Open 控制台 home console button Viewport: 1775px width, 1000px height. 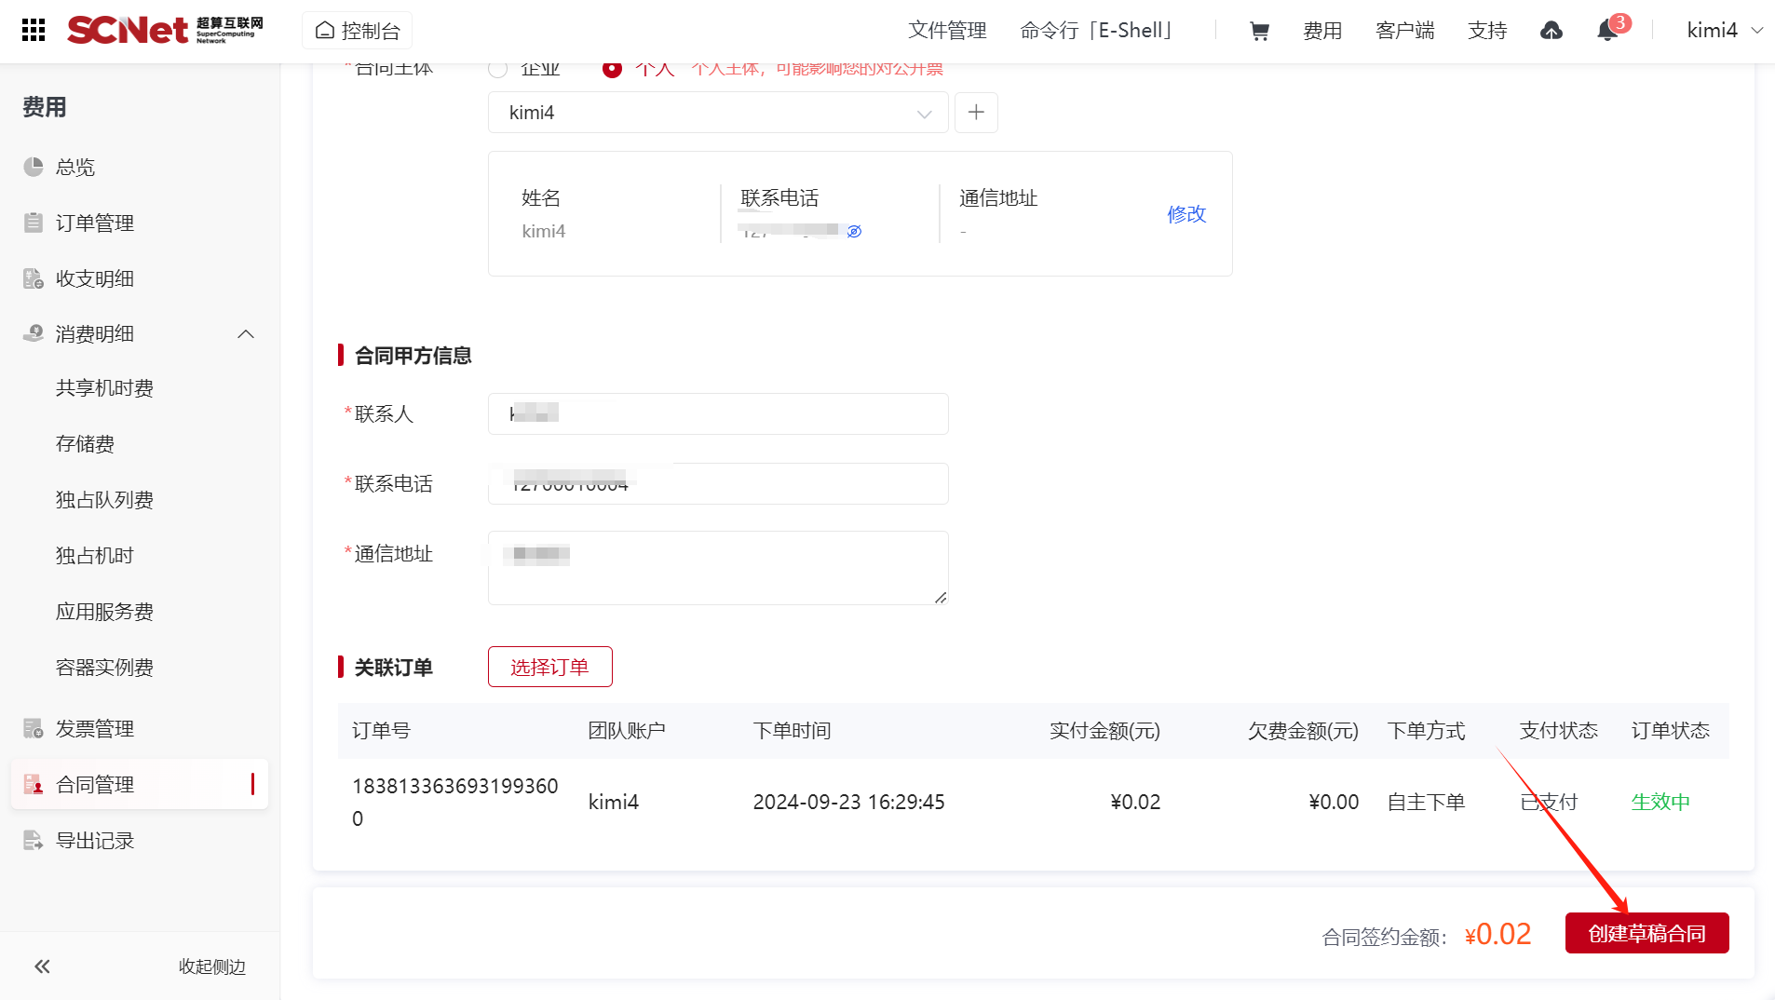358,31
